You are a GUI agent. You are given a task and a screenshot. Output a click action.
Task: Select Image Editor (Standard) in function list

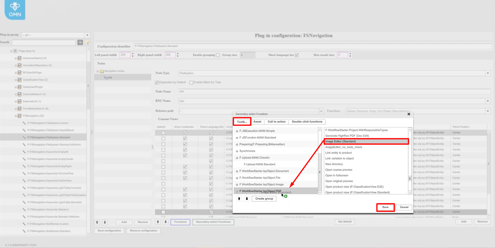tap(366, 142)
